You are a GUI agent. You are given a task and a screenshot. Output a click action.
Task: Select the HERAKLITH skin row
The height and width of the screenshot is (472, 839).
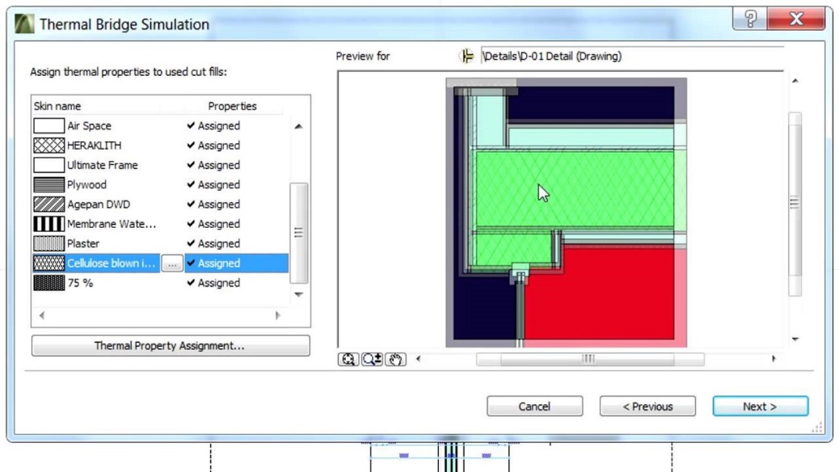click(x=161, y=145)
